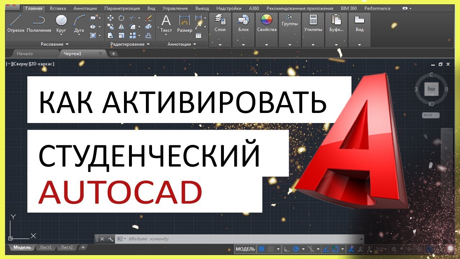Click the Explode tool icon
The image size is (460, 259).
pos(148,26)
